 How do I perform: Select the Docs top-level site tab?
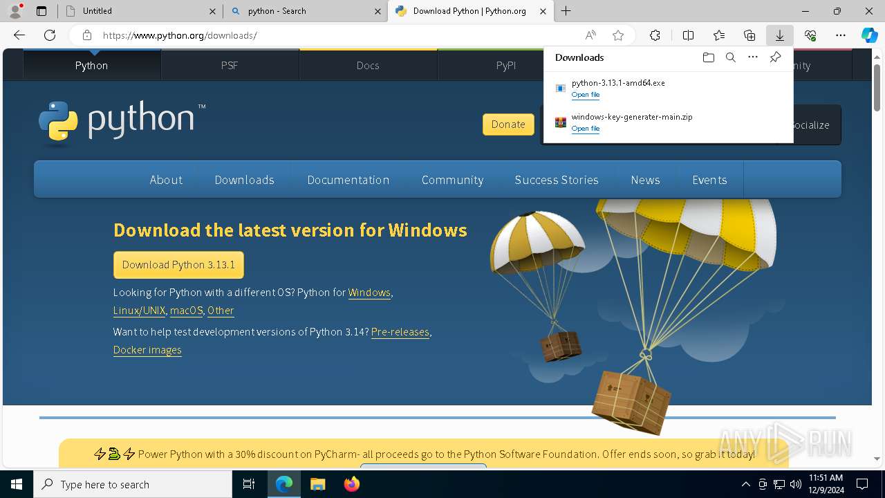368,65
